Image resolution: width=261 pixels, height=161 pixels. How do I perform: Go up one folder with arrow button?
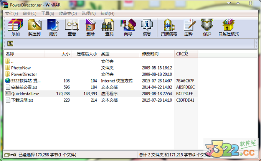coord(10,44)
